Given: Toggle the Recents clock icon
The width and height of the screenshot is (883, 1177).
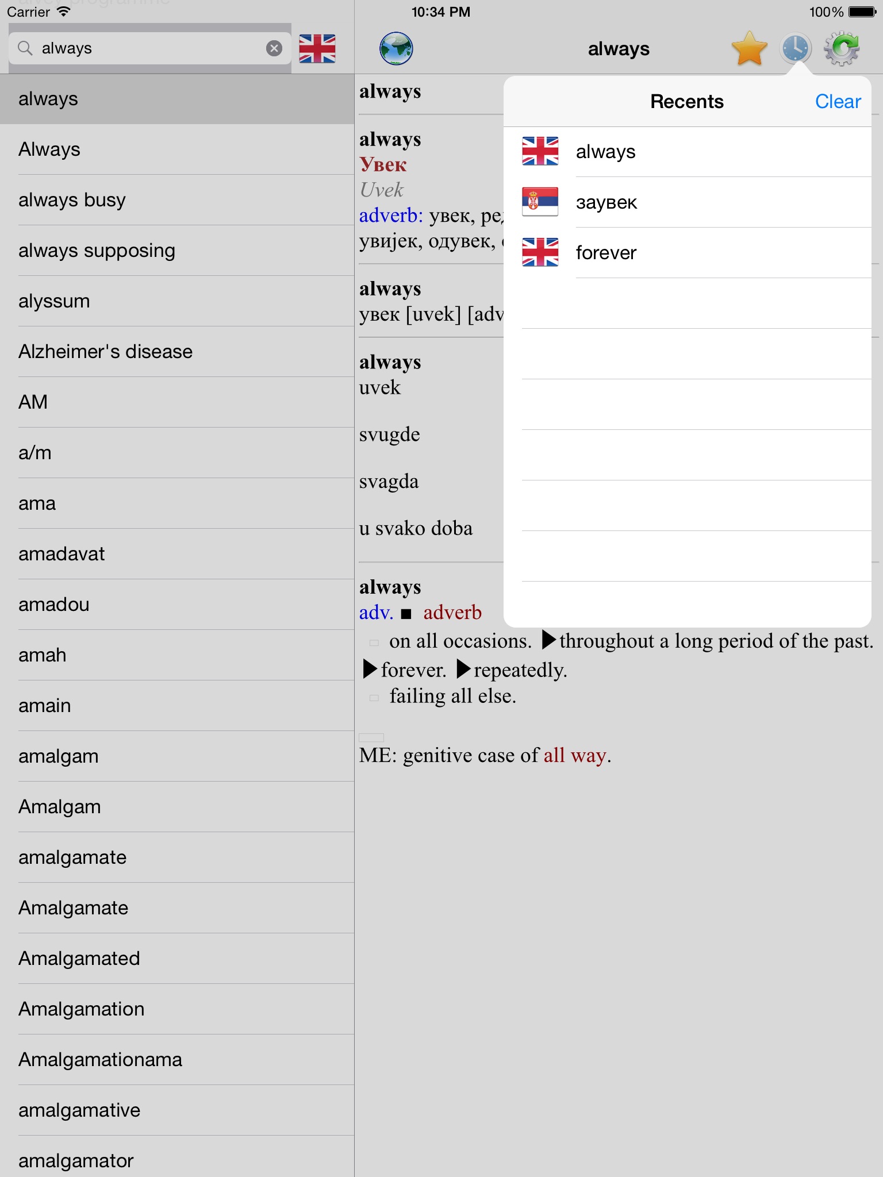Looking at the screenshot, I should click(796, 49).
